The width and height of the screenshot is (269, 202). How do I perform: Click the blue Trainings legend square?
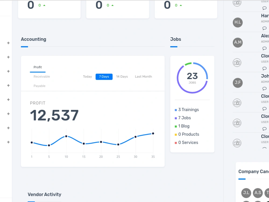tap(176, 110)
